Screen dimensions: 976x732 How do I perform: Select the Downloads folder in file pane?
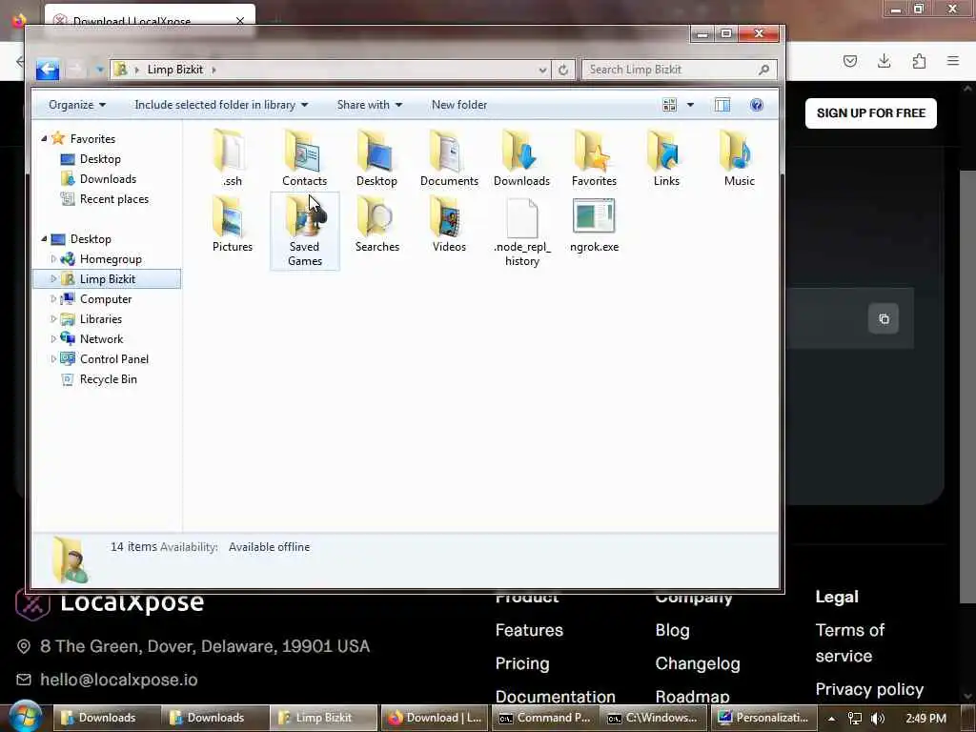(x=521, y=157)
